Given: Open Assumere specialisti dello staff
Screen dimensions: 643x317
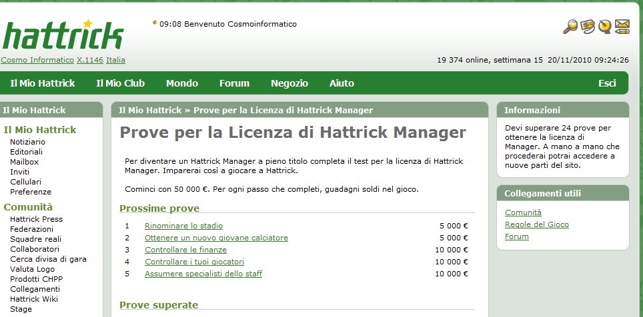Looking at the screenshot, I should pyautogui.click(x=203, y=274).
